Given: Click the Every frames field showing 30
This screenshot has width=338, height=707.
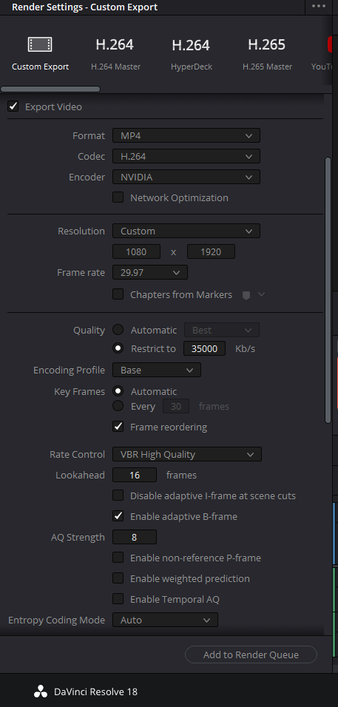Looking at the screenshot, I should pyautogui.click(x=176, y=406).
